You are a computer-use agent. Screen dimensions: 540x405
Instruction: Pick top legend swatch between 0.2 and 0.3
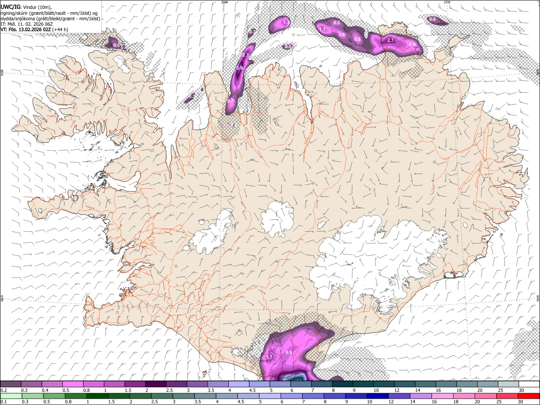(11, 384)
